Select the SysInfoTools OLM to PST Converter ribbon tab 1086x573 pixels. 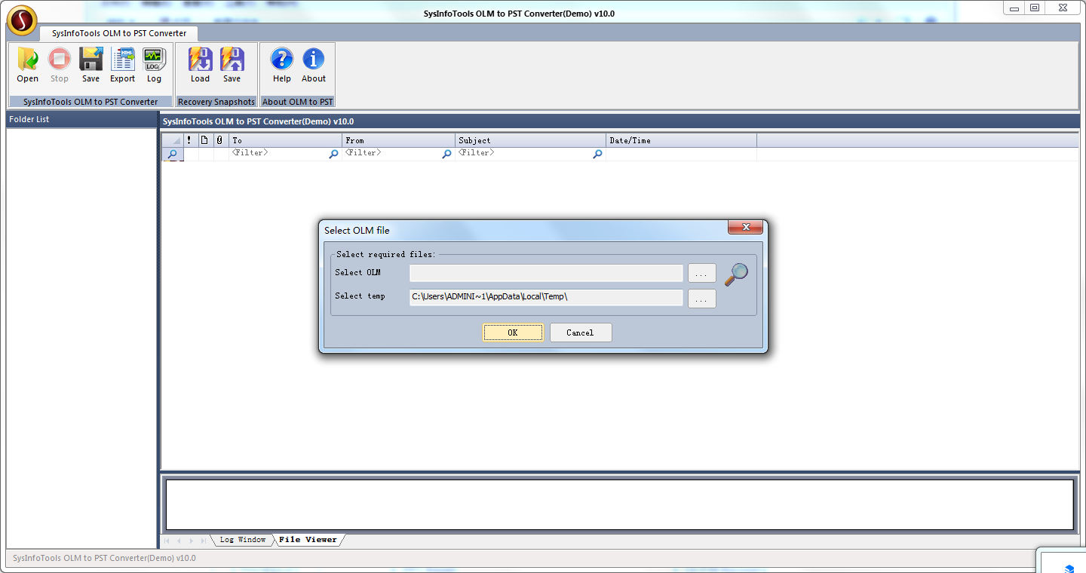[119, 33]
